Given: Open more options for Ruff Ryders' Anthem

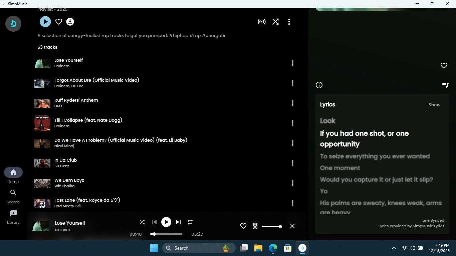Looking at the screenshot, I should (x=293, y=103).
